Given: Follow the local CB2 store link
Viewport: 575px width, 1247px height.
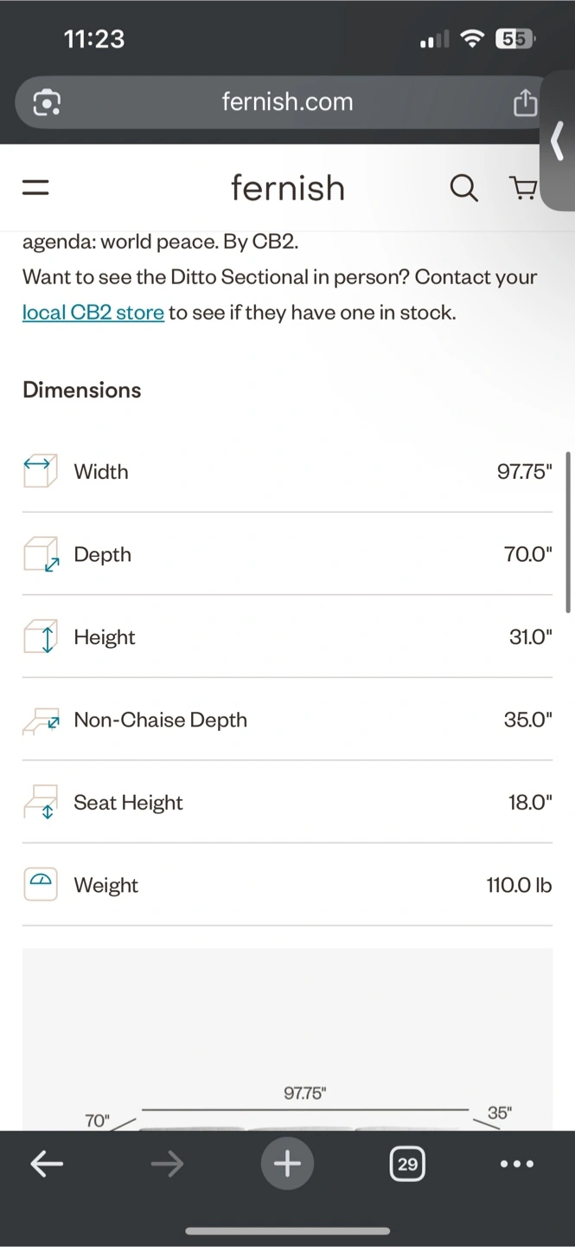Looking at the screenshot, I should pos(93,313).
